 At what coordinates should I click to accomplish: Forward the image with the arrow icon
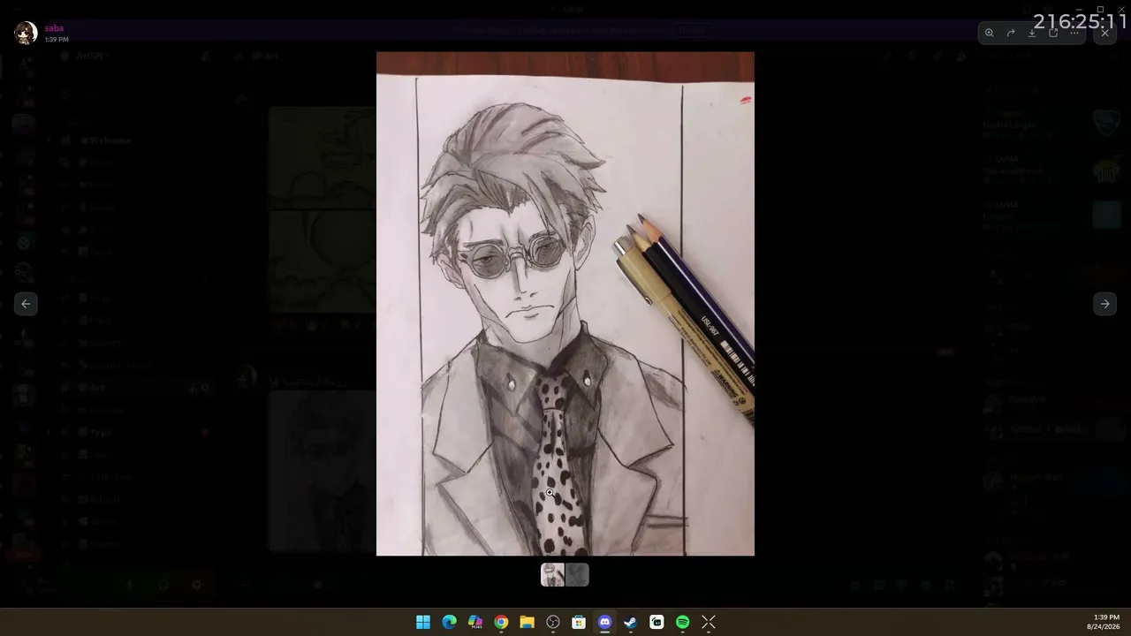(1011, 33)
